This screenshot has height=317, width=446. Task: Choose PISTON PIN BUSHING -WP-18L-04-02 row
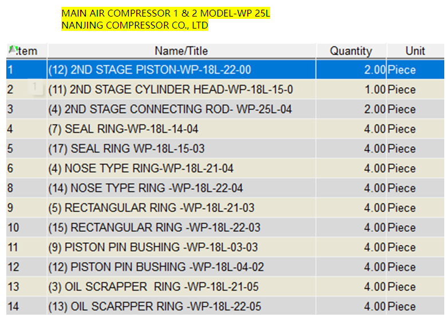point(156,267)
